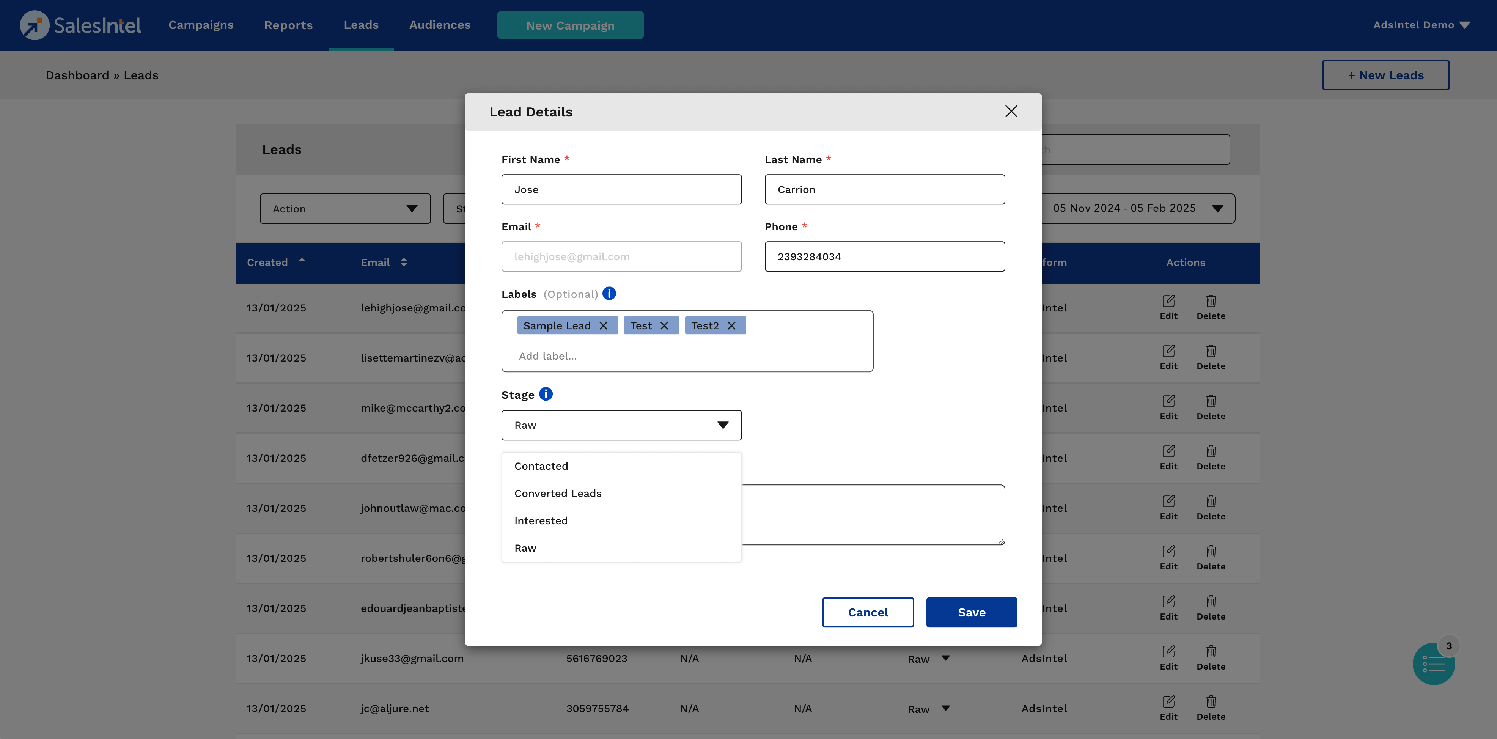Click the Cancel button
Viewport: 1497px width, 739px height.
[x=867, y=612]
